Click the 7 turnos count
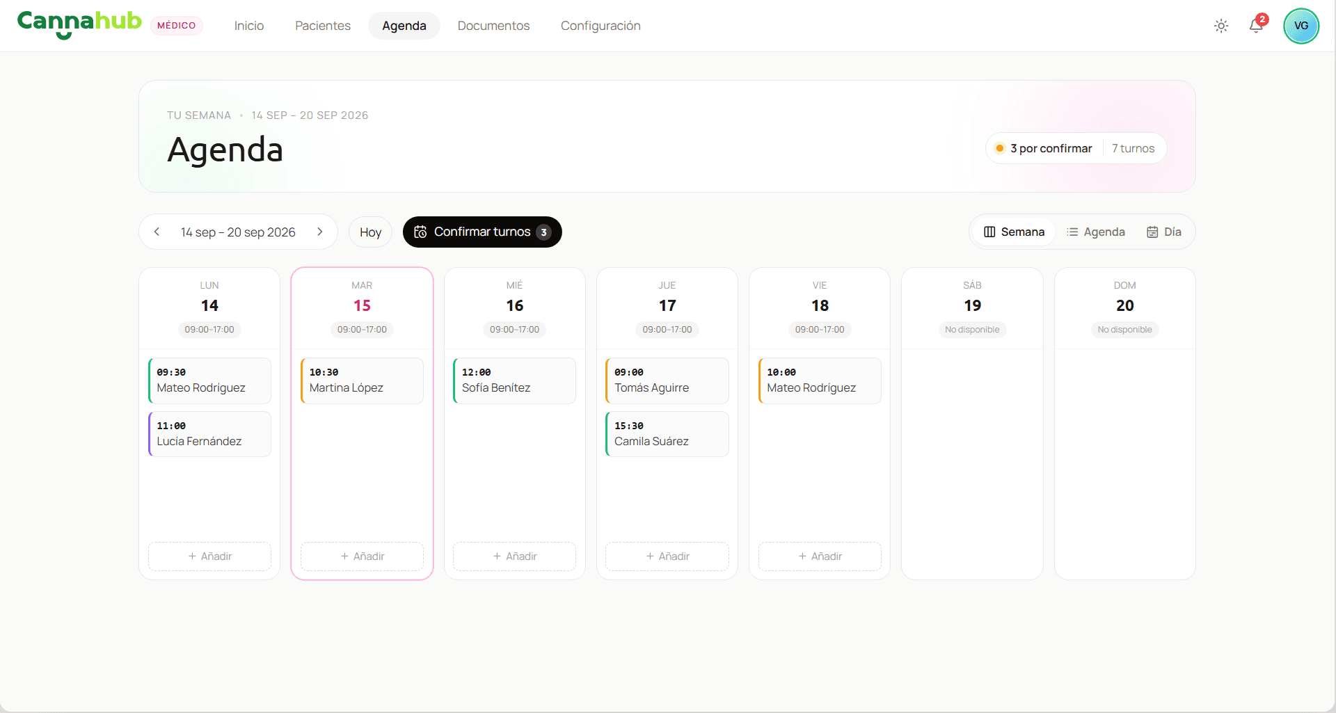This screenshot has width=1336, height=713. [1133, 148]
